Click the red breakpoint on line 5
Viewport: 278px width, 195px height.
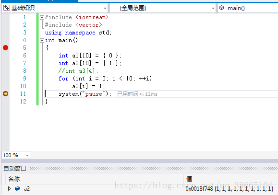(5, 48)
